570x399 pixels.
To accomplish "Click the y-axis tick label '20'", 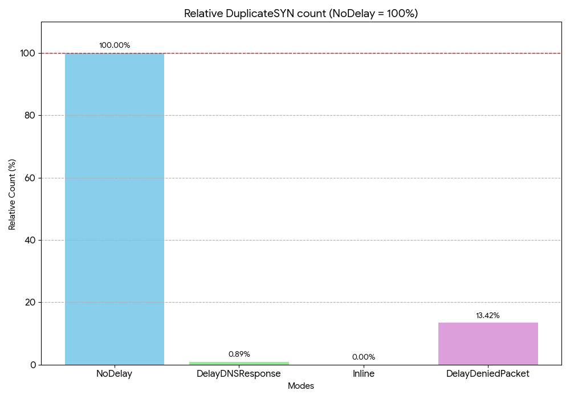I will click(31, 303).
